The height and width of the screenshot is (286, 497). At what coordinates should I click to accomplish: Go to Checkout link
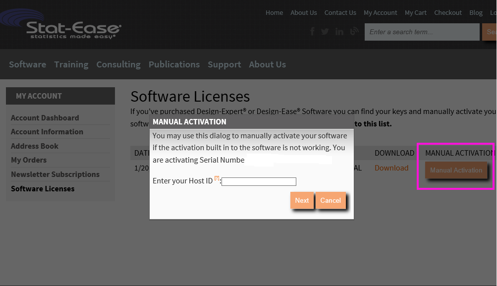tap(448, 13)
